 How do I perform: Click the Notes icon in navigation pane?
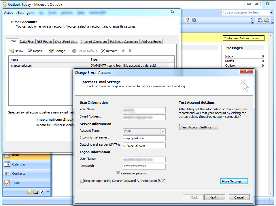29,192
